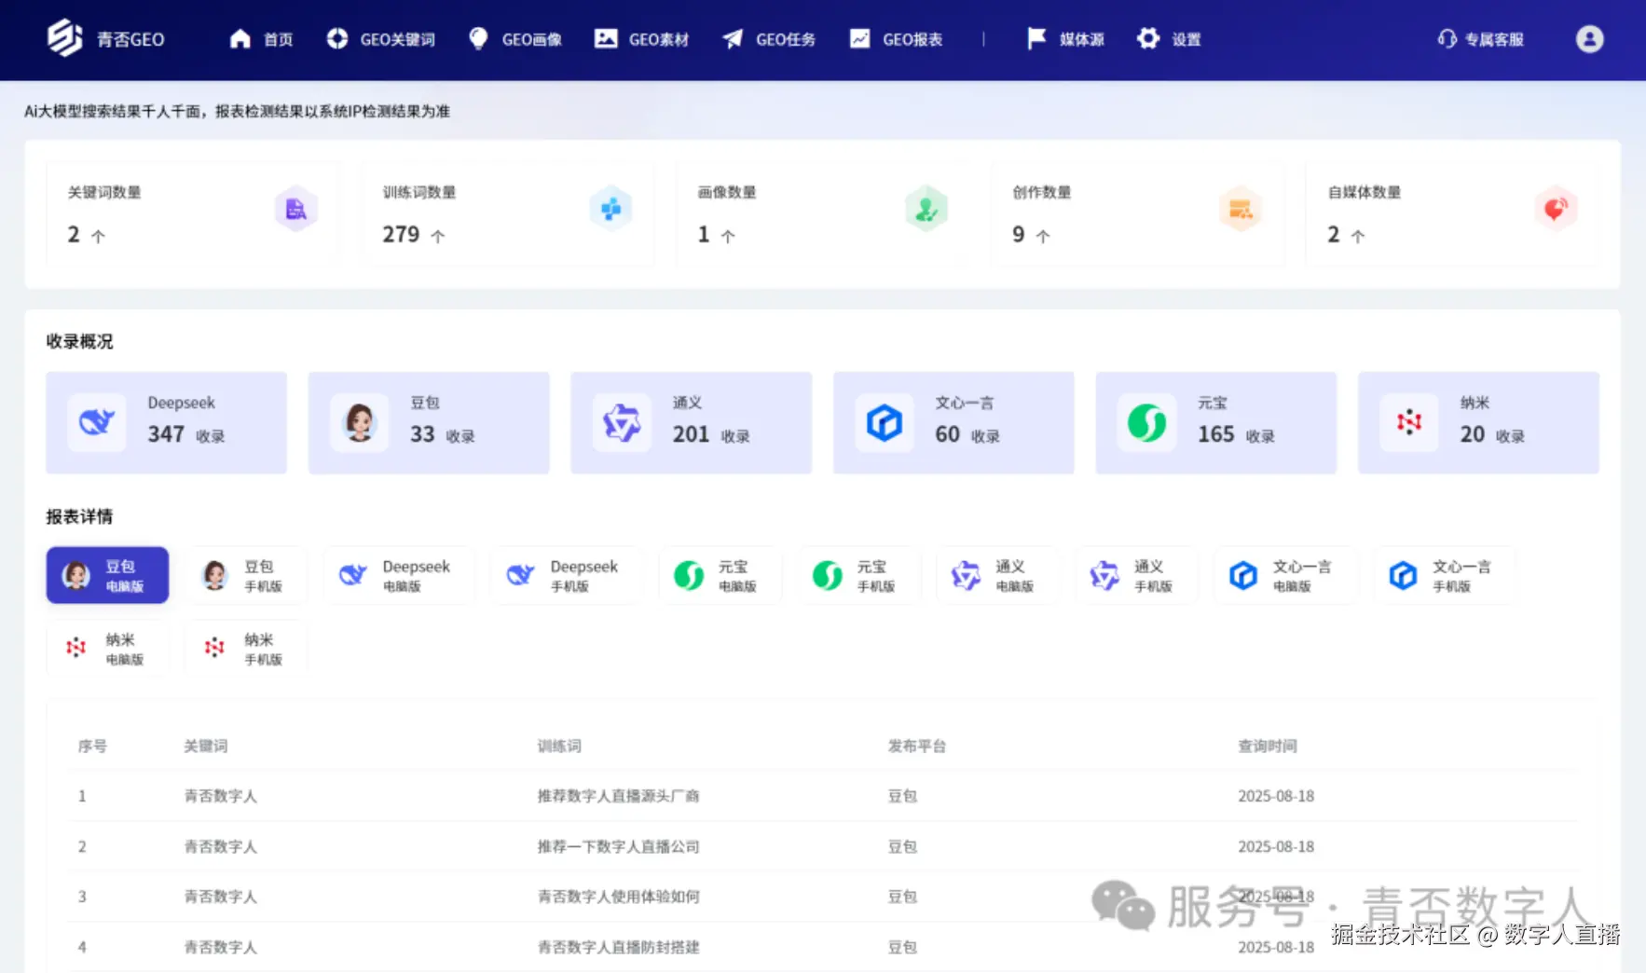The image size is (1646, 973).
Task: Open the GEO画像 menu
Action: (515, 39)
